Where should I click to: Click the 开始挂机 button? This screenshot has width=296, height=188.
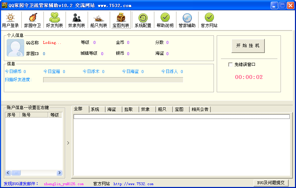pyautogui.click(x=248, y=46)
